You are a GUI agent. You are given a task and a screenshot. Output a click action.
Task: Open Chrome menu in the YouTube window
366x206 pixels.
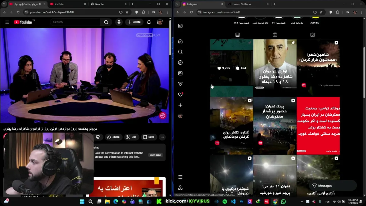pyautogui.click(x=167, y=12)
